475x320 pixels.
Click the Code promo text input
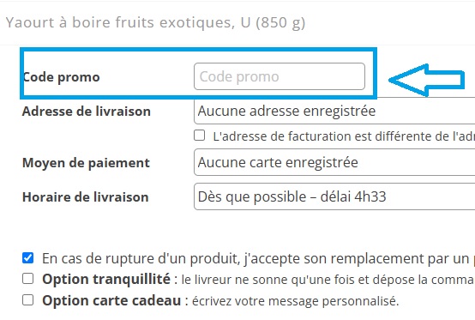pos(280,76)
